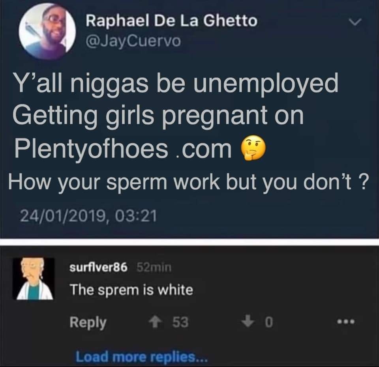Open Raphael De La Ghetto's profile picture
379x367 pixels.
pos(47,32)
